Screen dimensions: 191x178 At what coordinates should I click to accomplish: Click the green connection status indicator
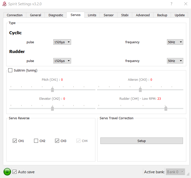coord(7,172)
